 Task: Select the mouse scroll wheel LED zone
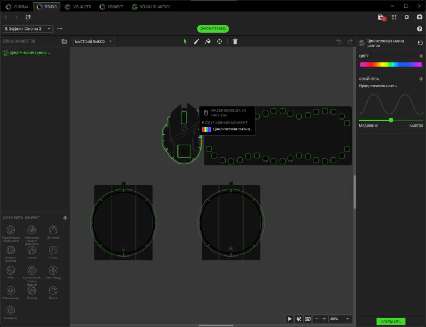tap(184, 118)
